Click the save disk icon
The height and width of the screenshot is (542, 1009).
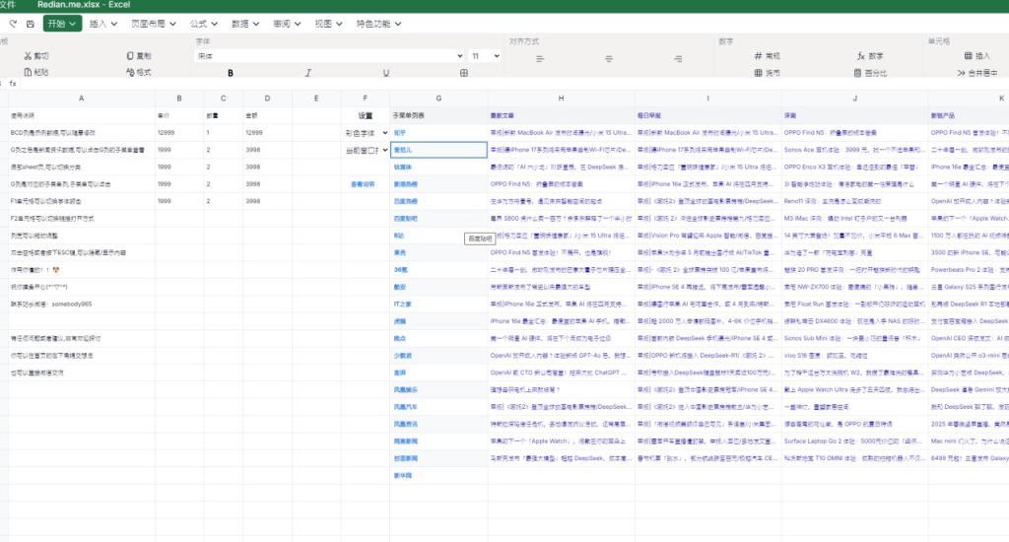31,24
